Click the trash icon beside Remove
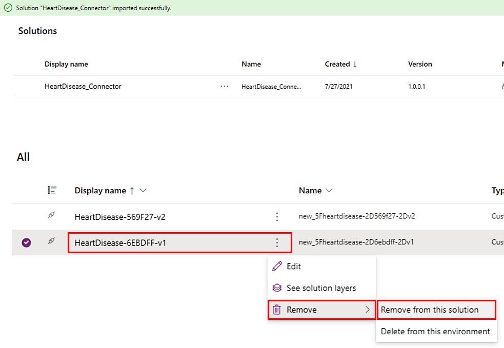 277,310
